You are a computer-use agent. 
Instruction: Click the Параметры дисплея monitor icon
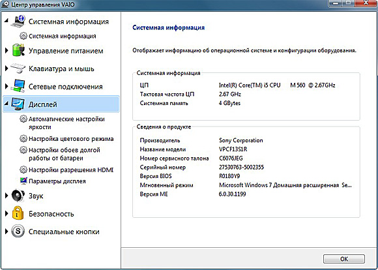[x=23, y=181]
